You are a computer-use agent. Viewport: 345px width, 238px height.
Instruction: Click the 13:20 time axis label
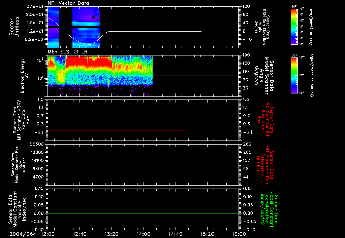[x=112, y=234]
